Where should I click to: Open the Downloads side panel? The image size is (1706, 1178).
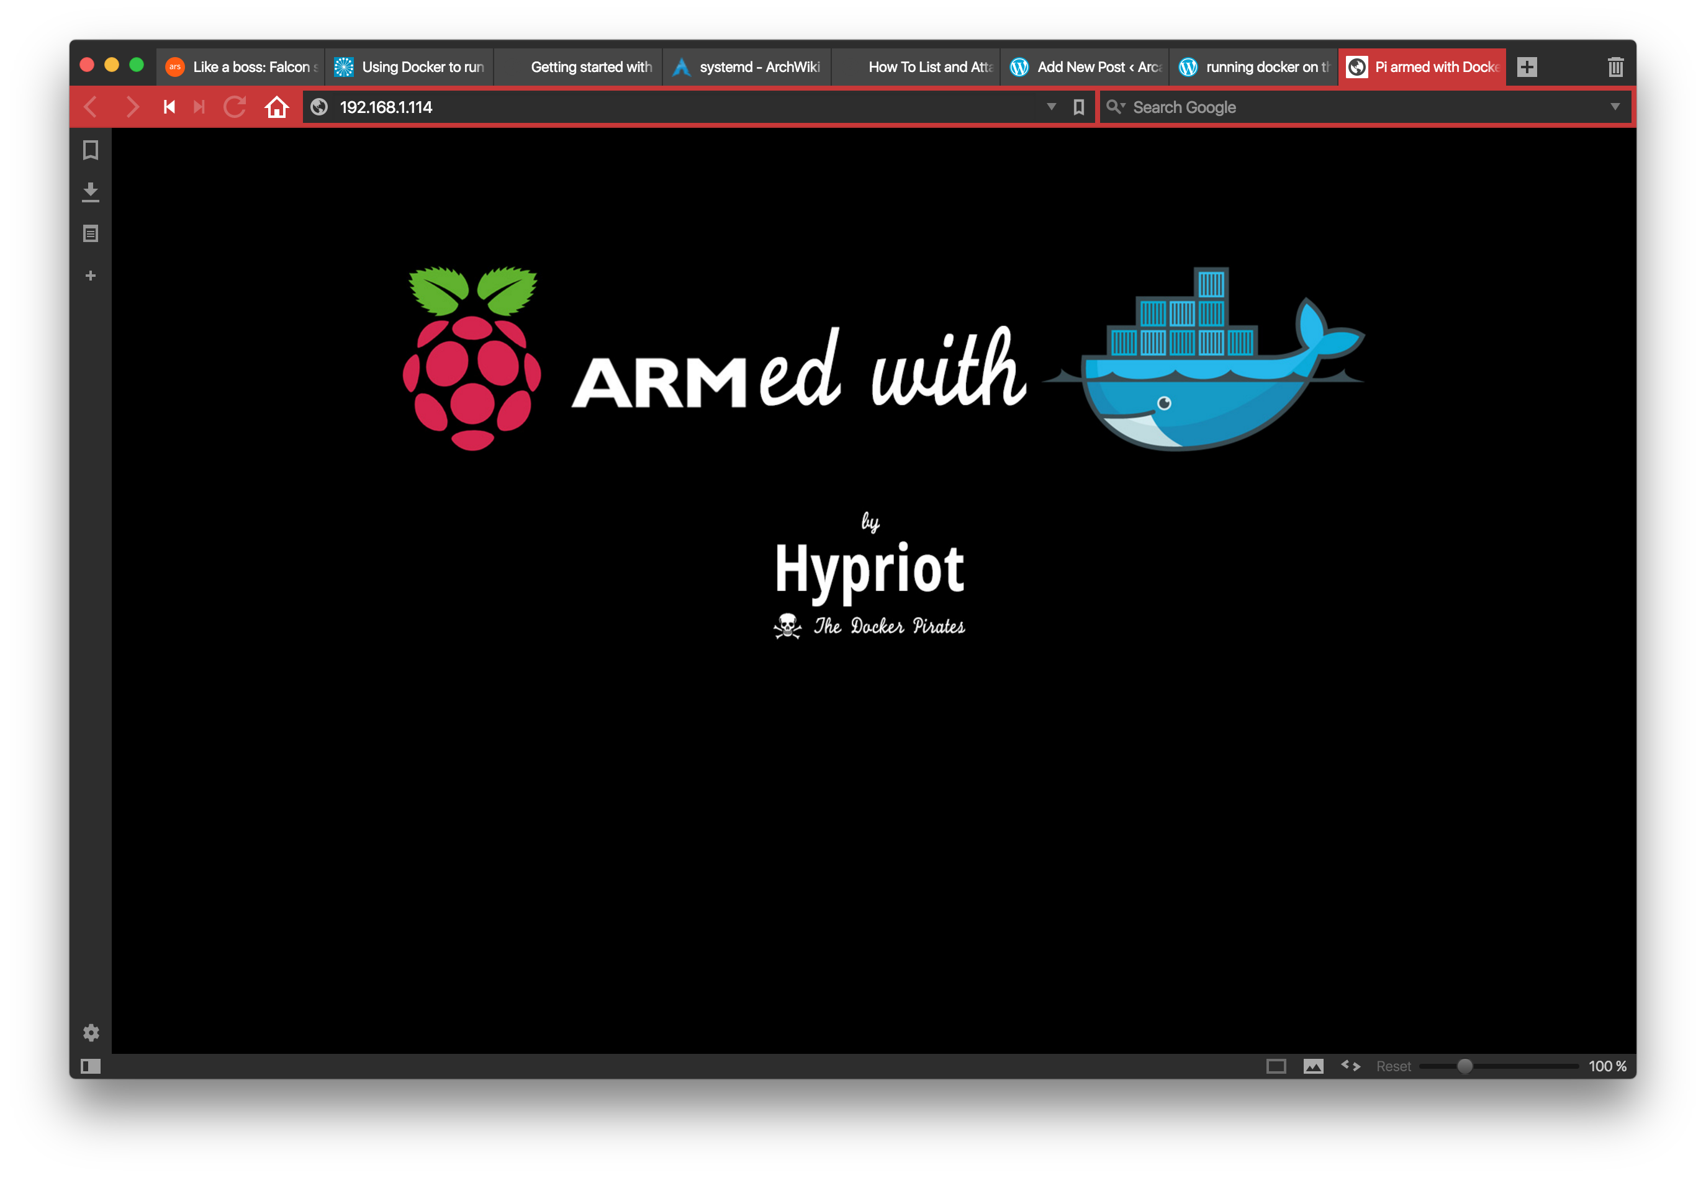point(91,192)
